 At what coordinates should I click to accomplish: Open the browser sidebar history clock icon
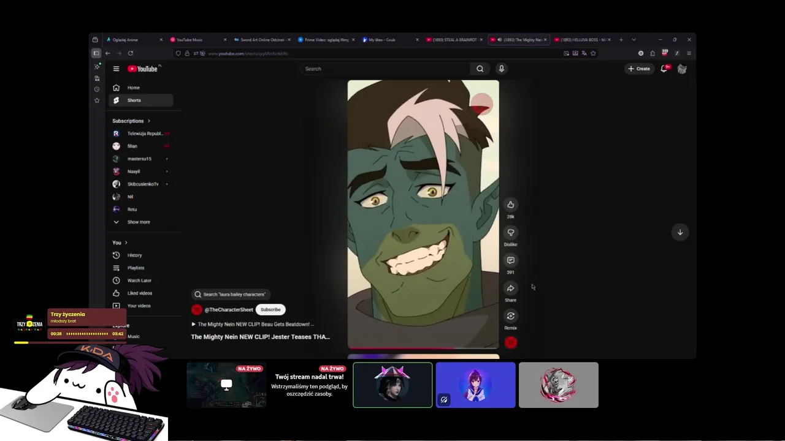(x=96, y=89)
